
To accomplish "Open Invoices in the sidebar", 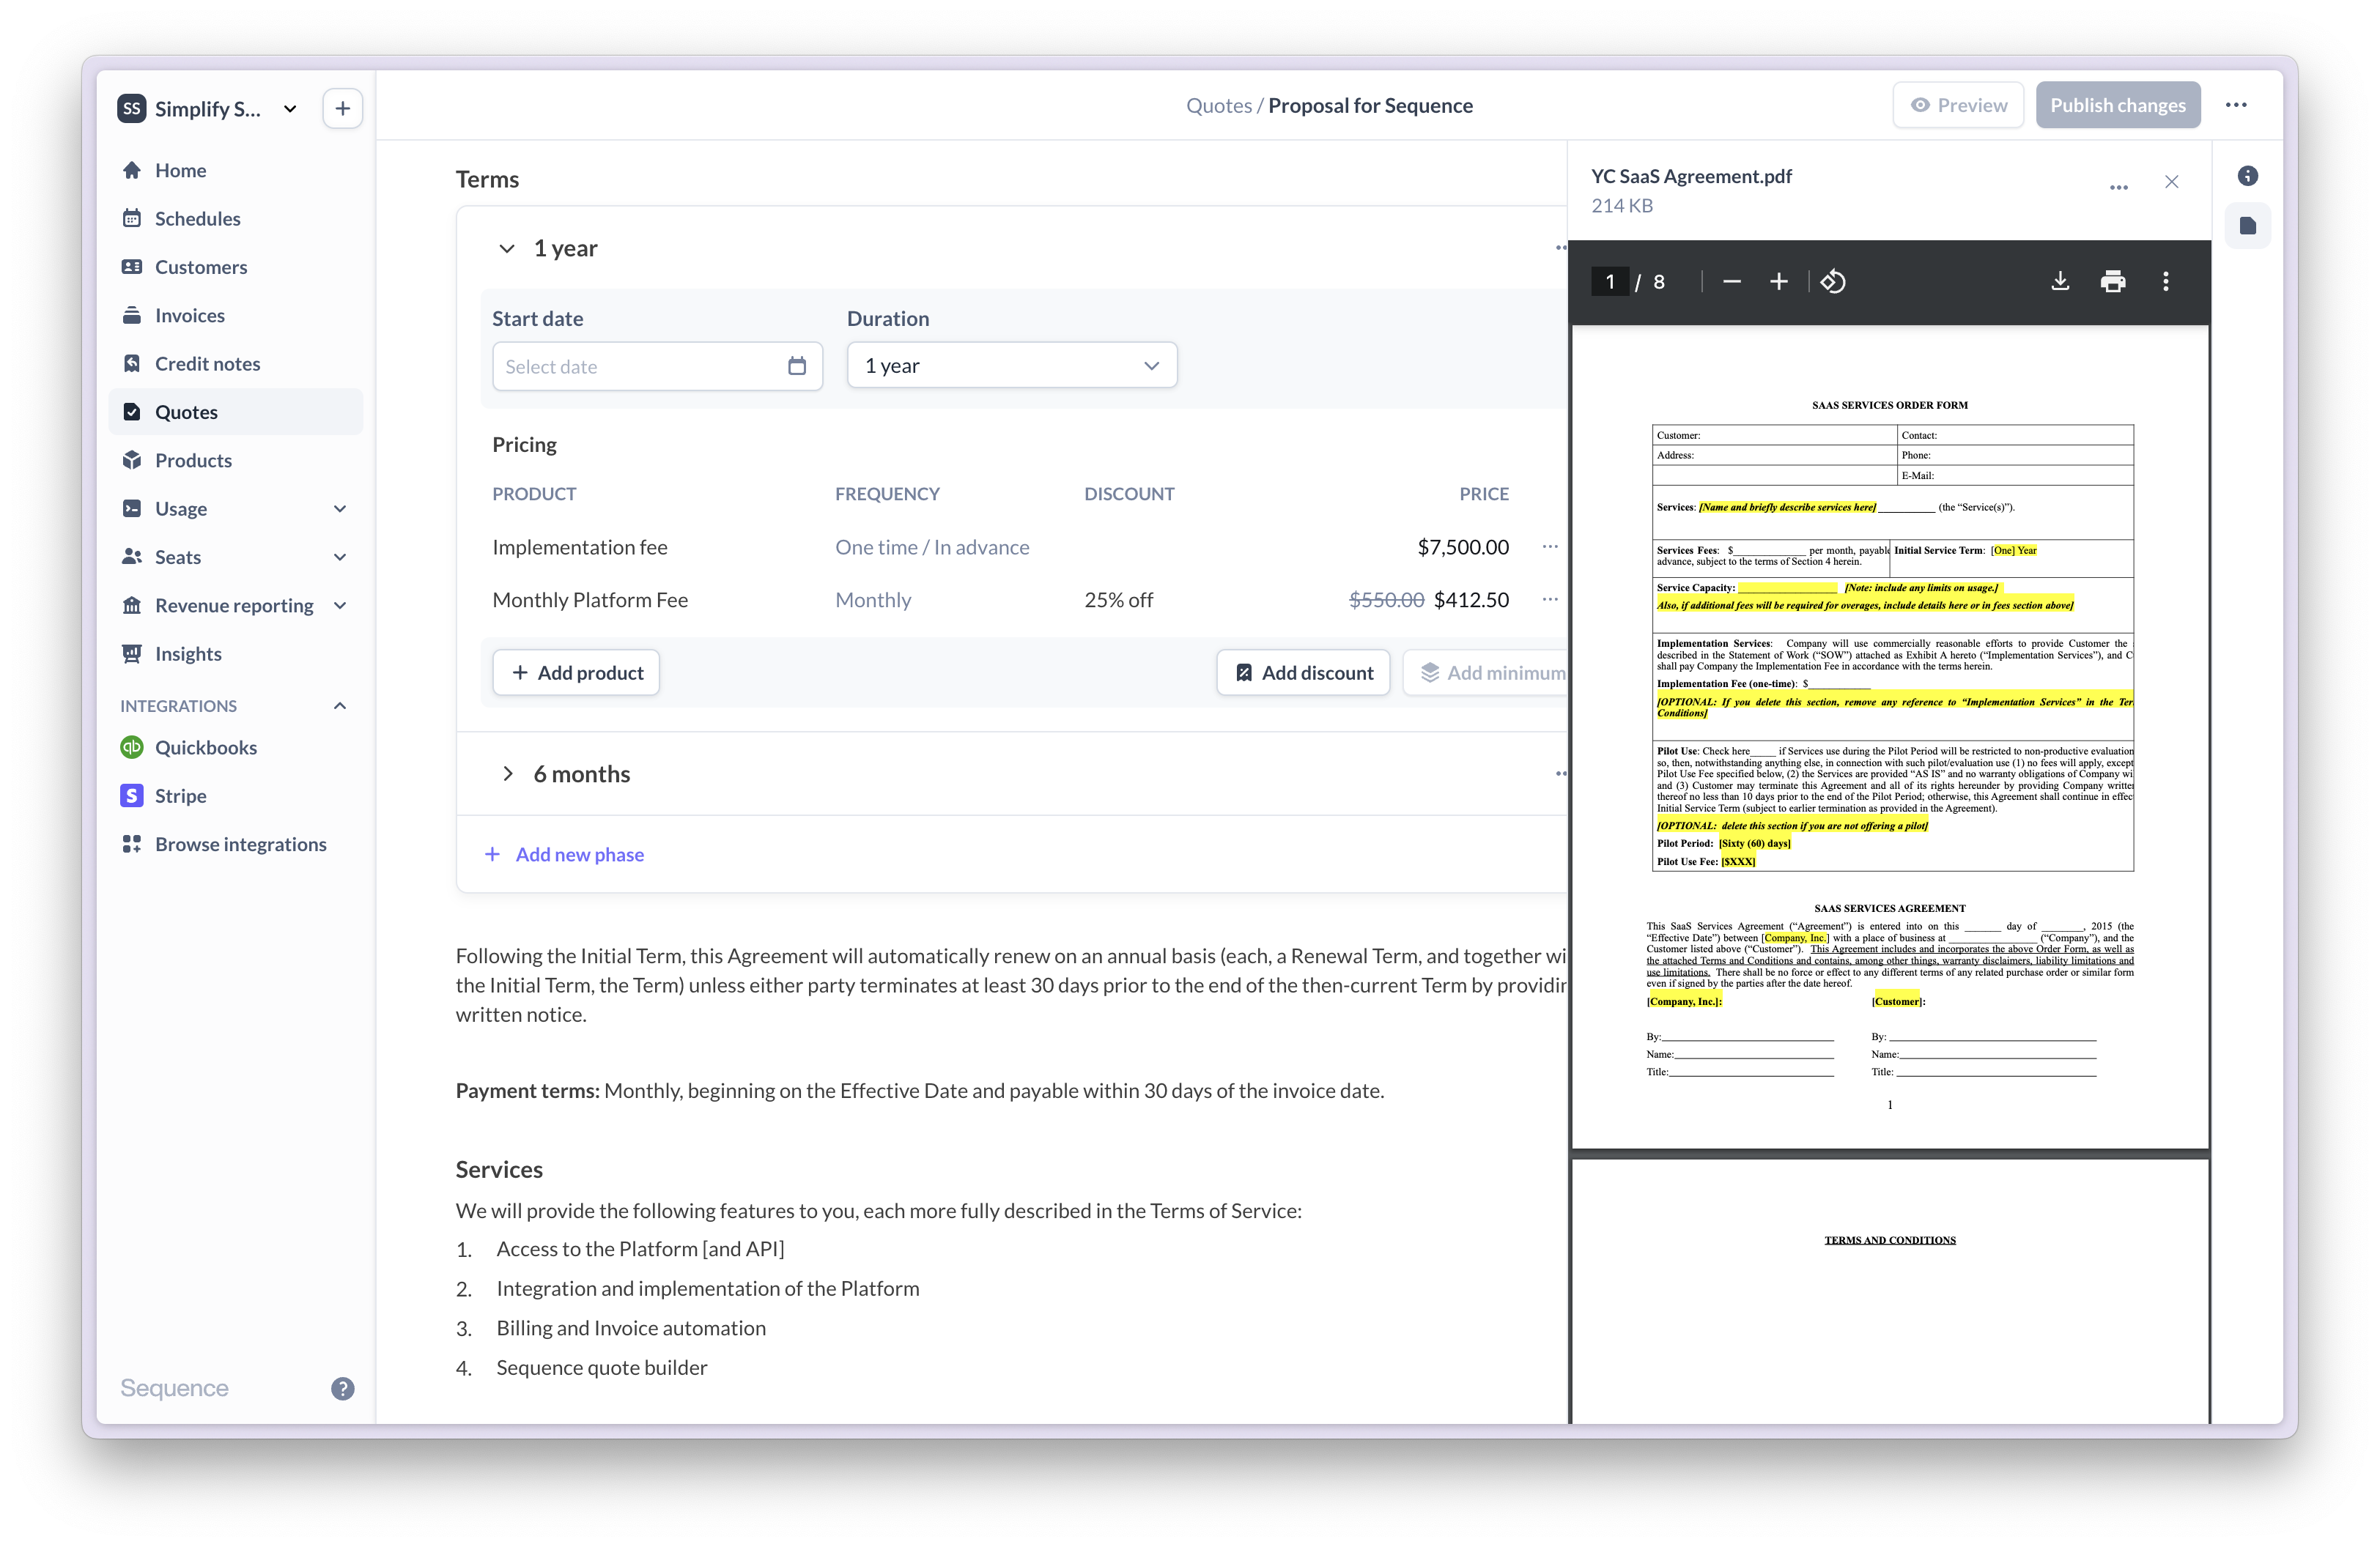I will [x=235, y=315].
